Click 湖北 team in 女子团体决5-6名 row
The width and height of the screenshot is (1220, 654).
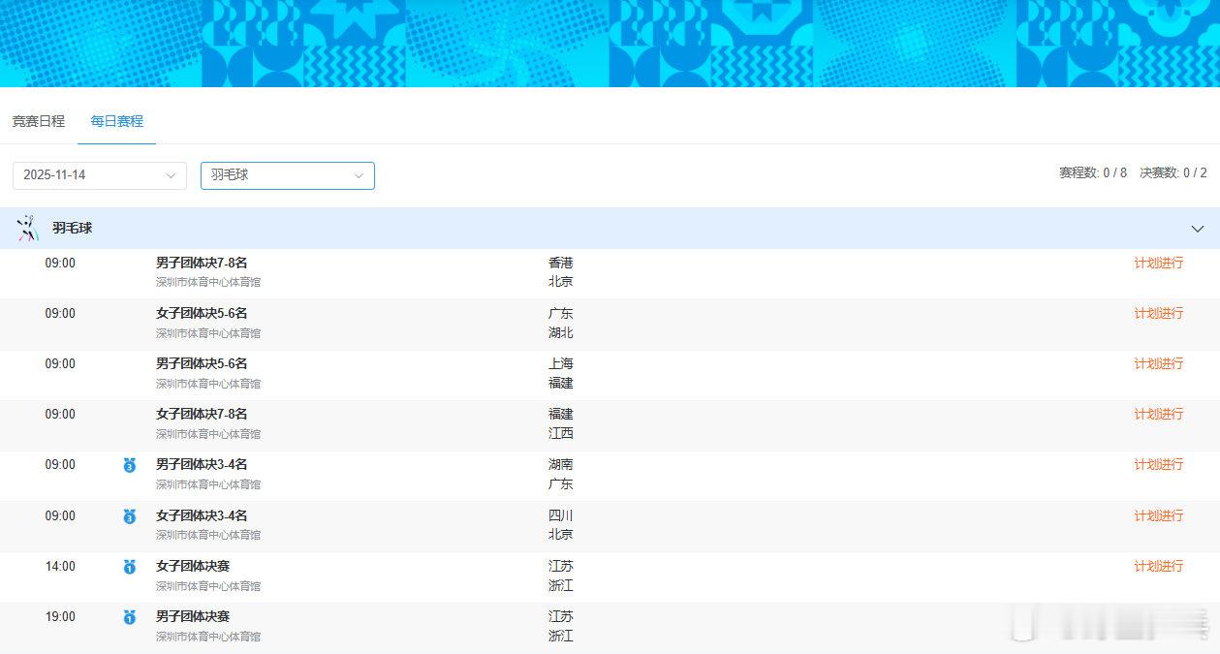coord(561,332)
